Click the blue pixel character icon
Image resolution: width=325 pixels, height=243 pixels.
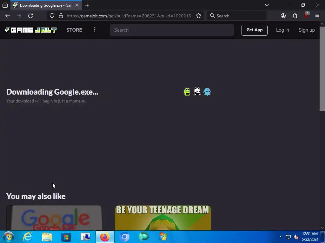[x=207, y=91]
